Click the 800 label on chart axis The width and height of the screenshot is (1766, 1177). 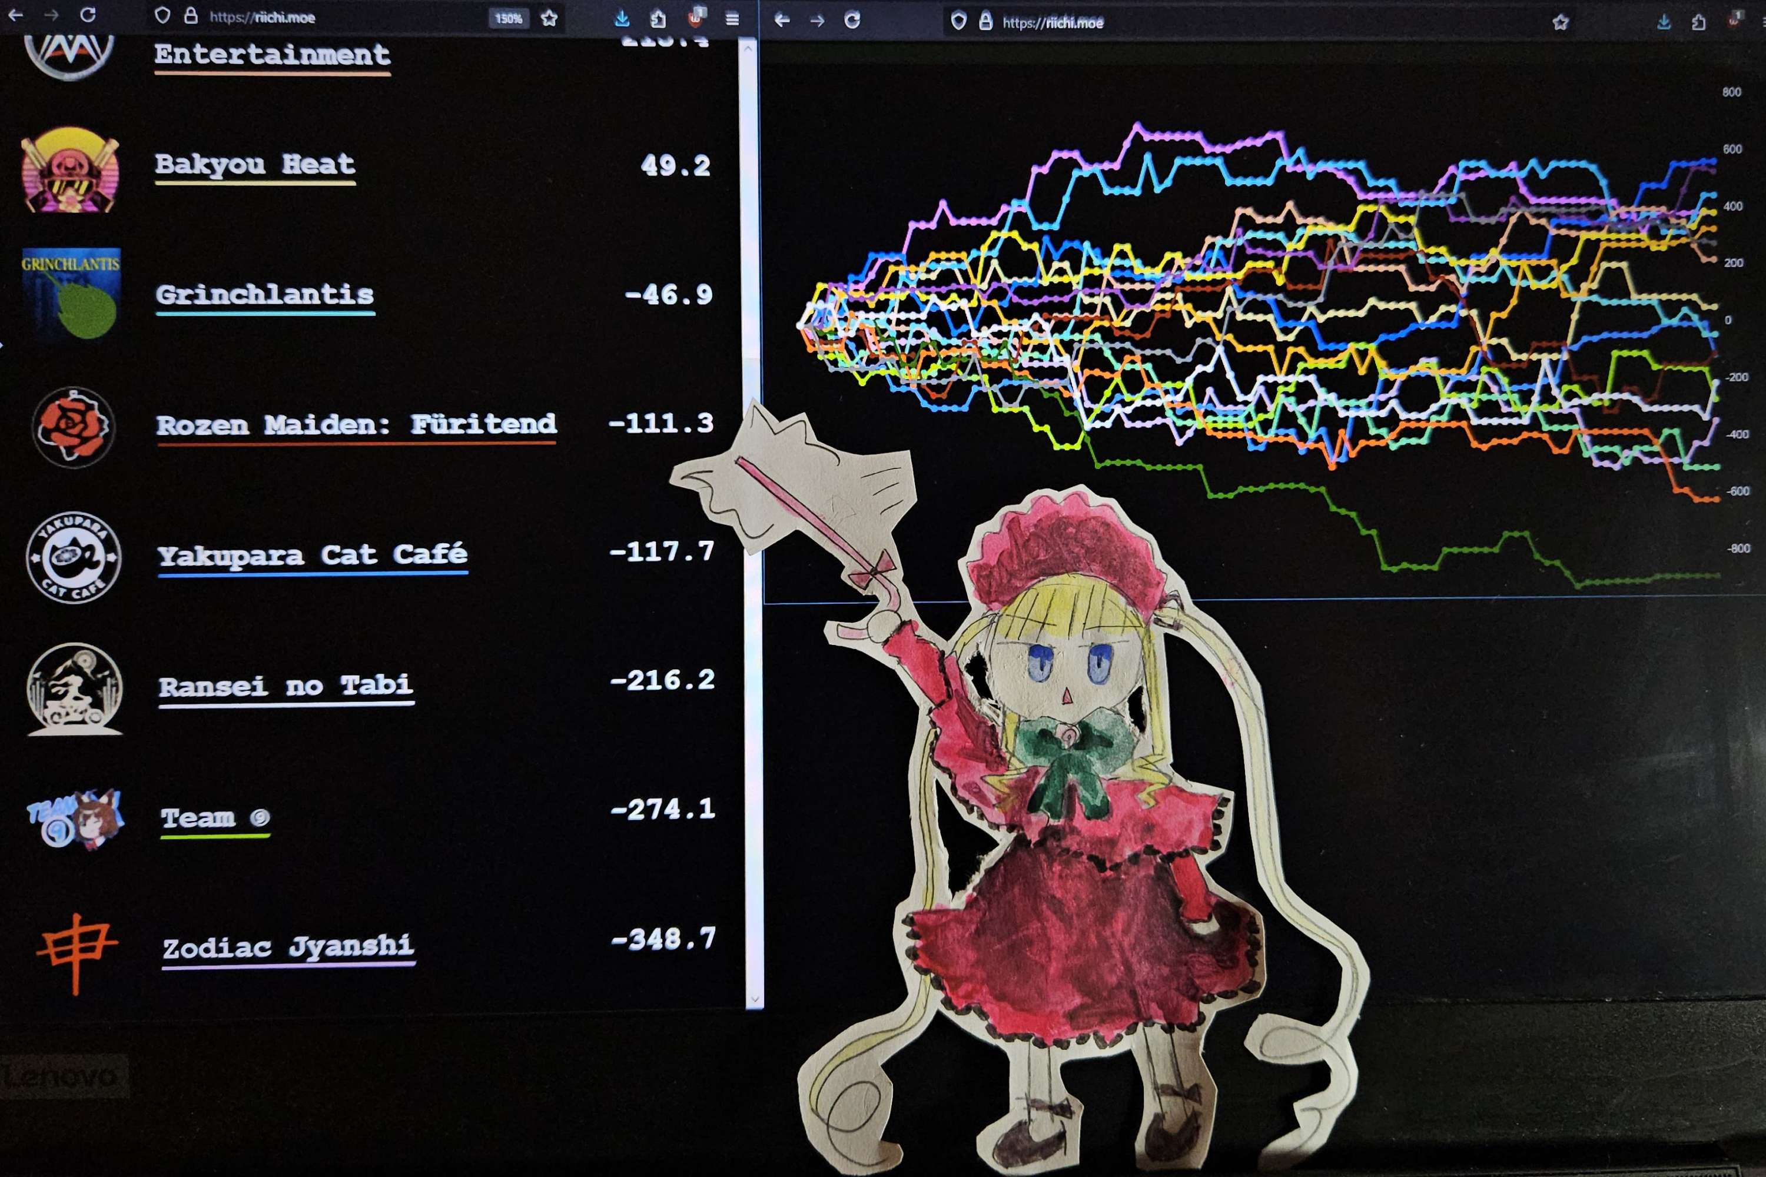tap(1731, 92)
